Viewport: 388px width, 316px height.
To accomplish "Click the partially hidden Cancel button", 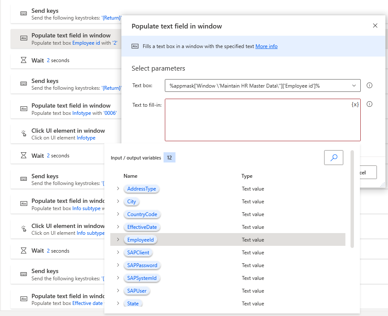I will point(368,172).
